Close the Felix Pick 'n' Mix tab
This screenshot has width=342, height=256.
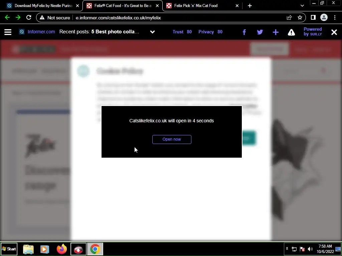237,6
